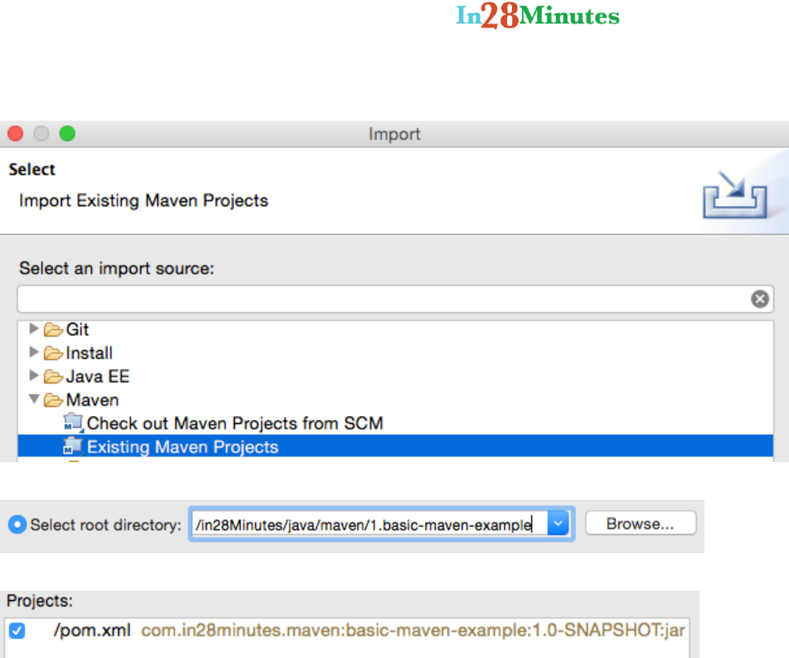Viewport: 789px width, 658px height.
Task: Uncheck the /pom.xml project checkbox
Action: click(17, 631)
